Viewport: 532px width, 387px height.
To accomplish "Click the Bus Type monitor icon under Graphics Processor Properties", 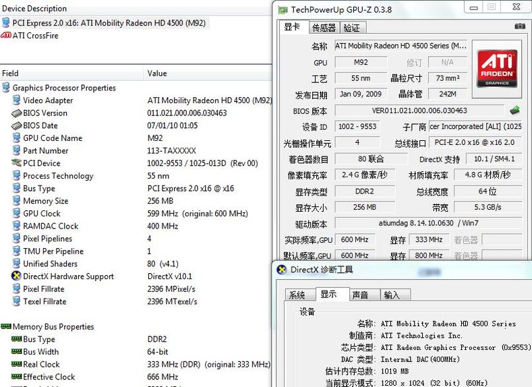I will point(16,188).
